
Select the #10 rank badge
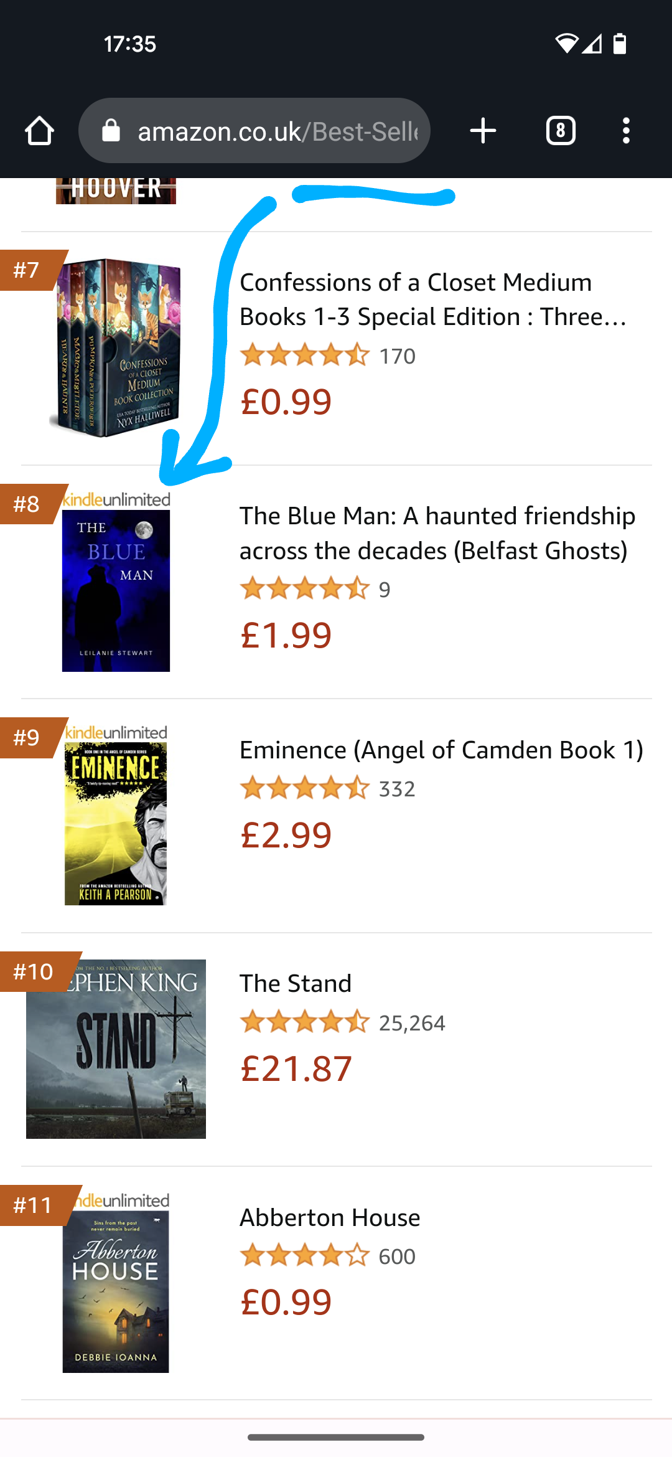click(32, 970)
